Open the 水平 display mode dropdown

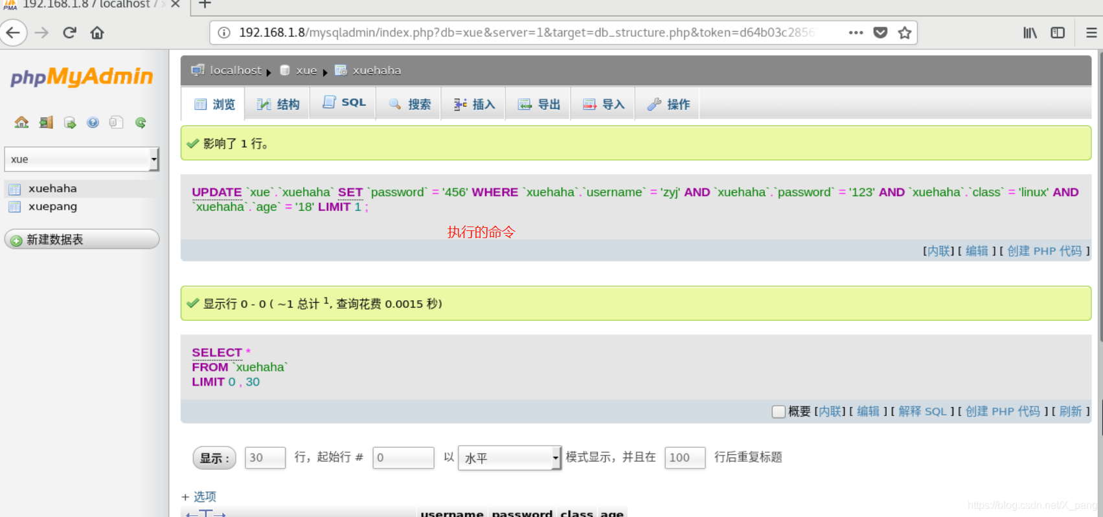509,457
